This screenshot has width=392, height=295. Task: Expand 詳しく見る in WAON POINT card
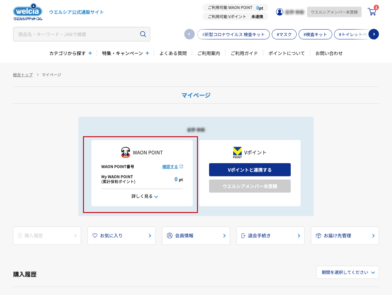(145, 196)
